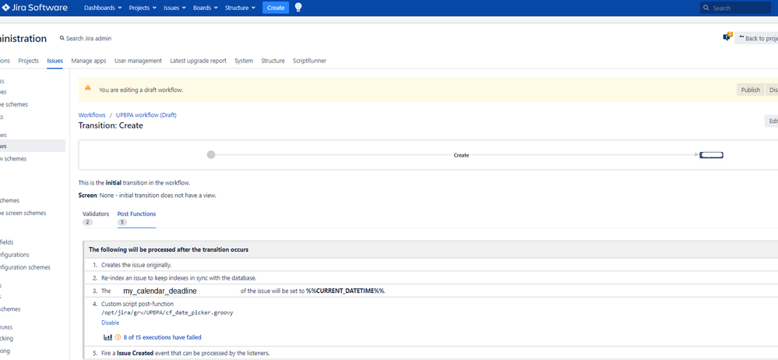This screenshot has height=360, width=778.
Task: Click the feedback notification icon near Back to project
Action: tap(728, 37)
